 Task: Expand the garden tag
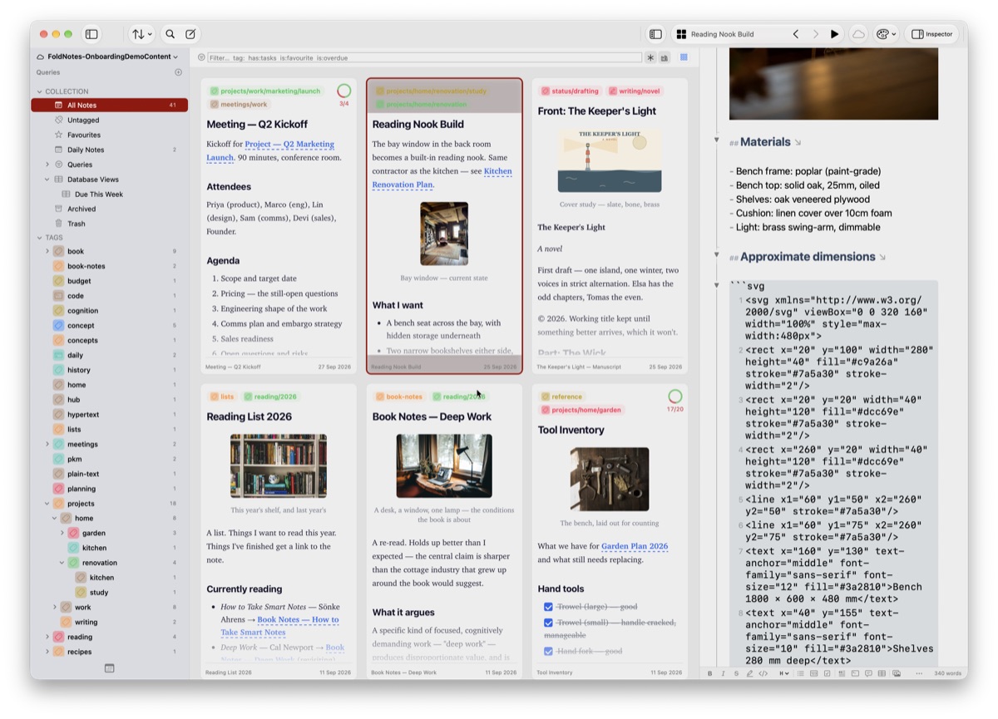(62, 533)
